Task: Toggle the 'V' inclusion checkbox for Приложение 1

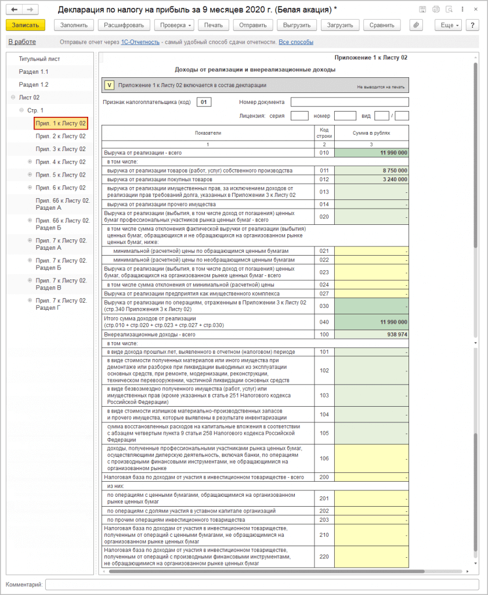Action: (110, 85)
